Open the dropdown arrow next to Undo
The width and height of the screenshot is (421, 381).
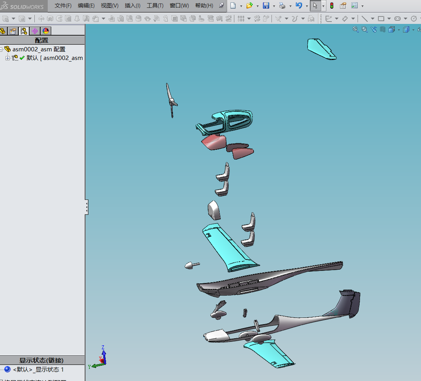tap(307, 6)
